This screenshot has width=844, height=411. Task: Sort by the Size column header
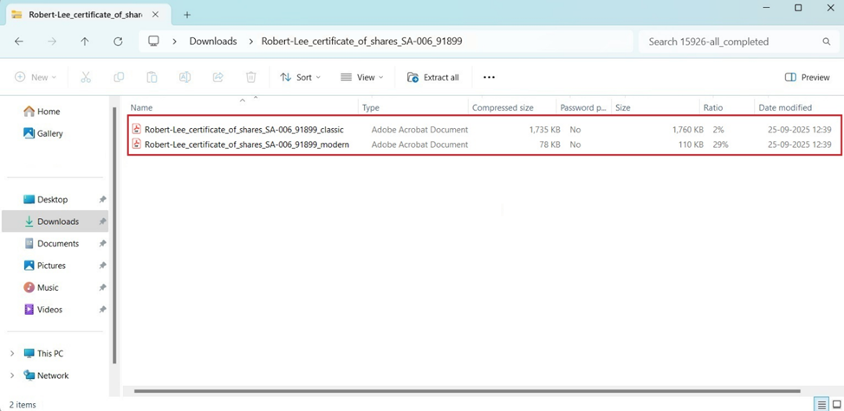tap(623, 107)
